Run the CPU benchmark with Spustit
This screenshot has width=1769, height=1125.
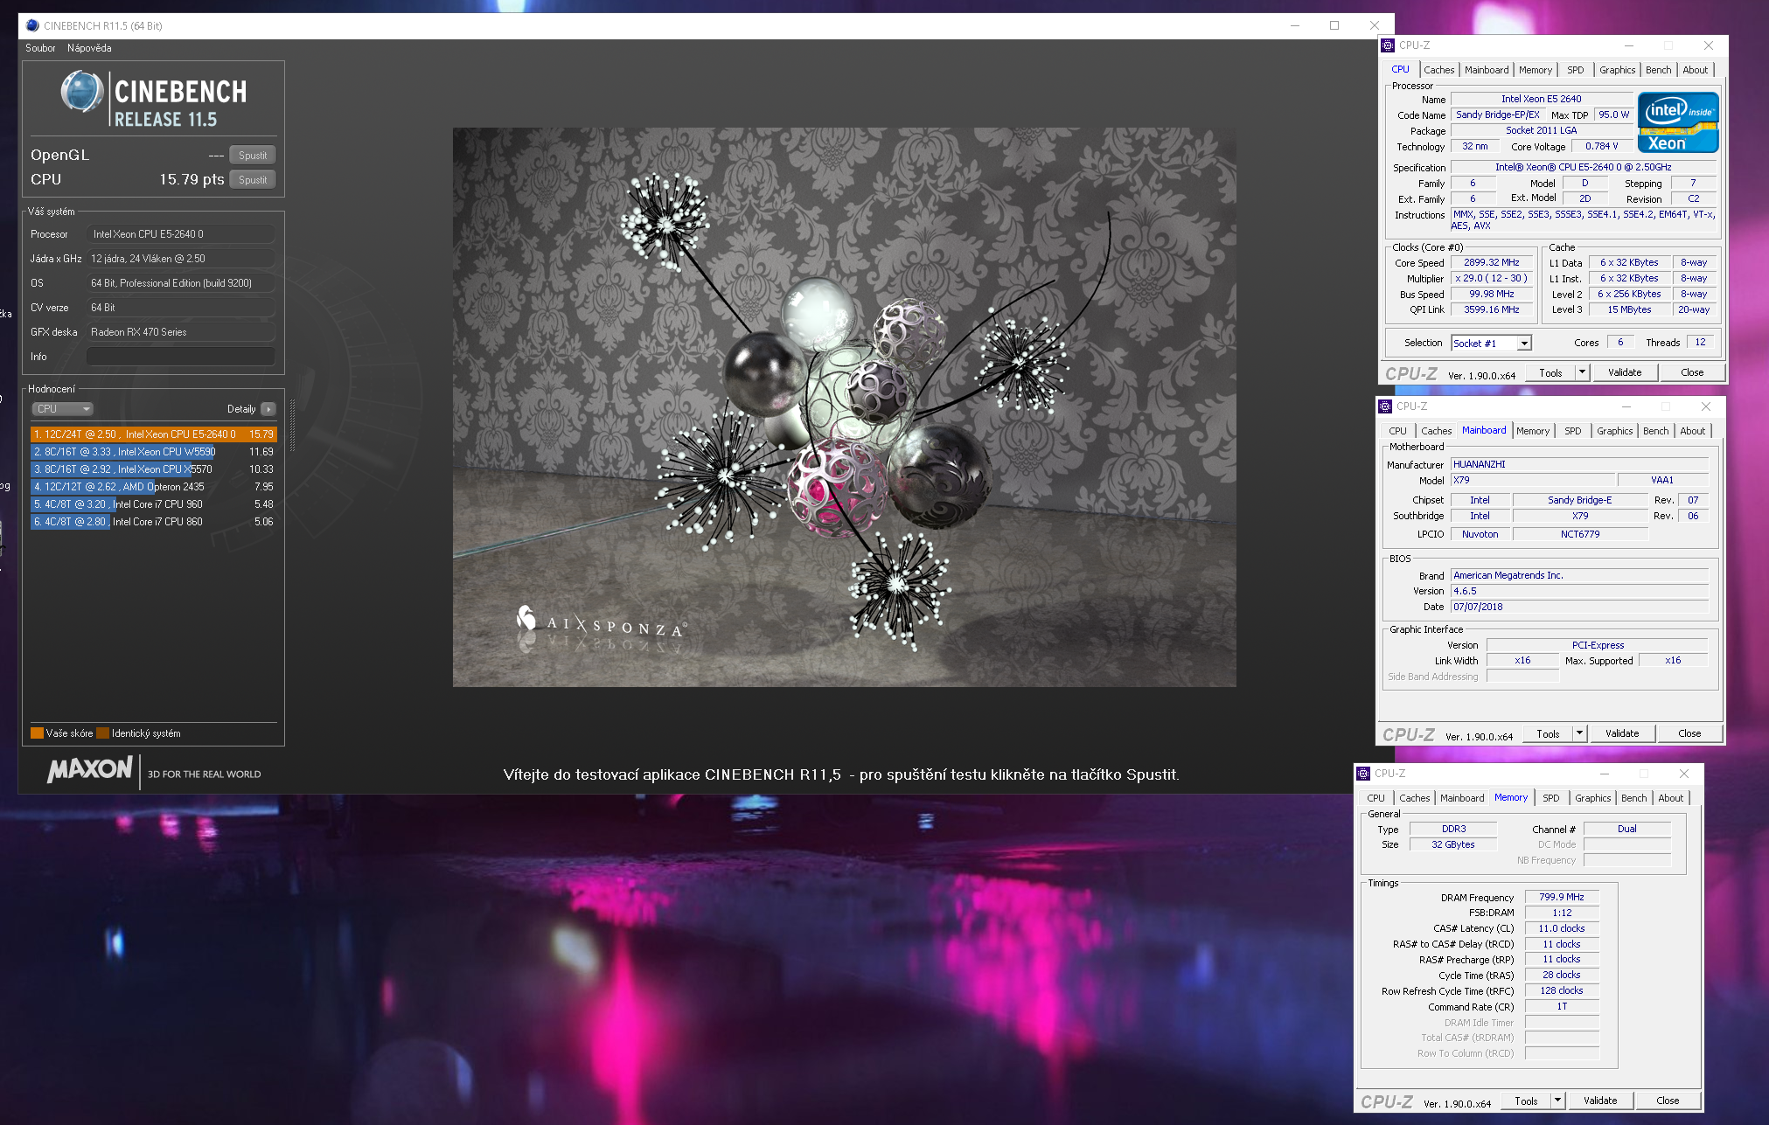click(253, 180)
